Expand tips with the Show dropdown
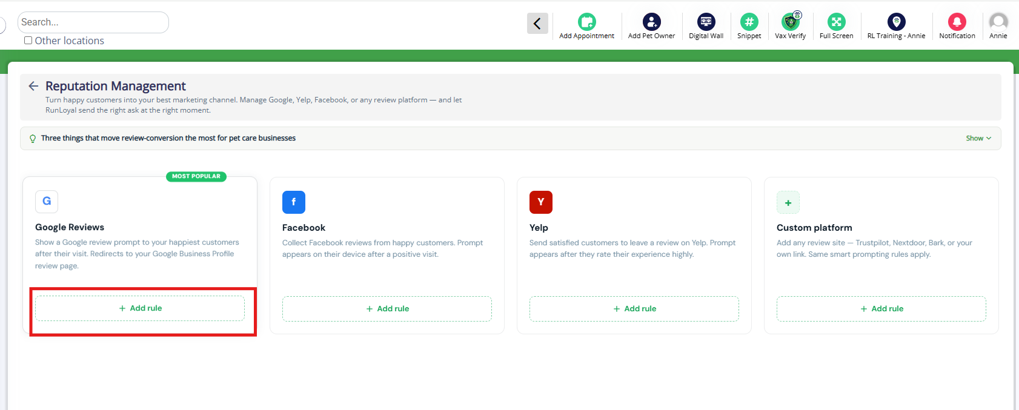Image resolution: width=1019 pixels, height=410 pixels. [978, 138]
